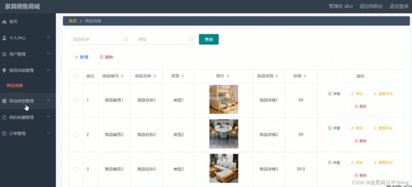Sort by 商品详情 column arrows

(x=277, y=76)
